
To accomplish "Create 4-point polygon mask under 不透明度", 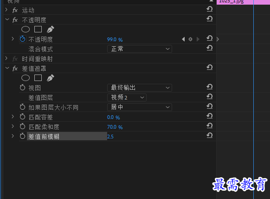I will (38, 29).
